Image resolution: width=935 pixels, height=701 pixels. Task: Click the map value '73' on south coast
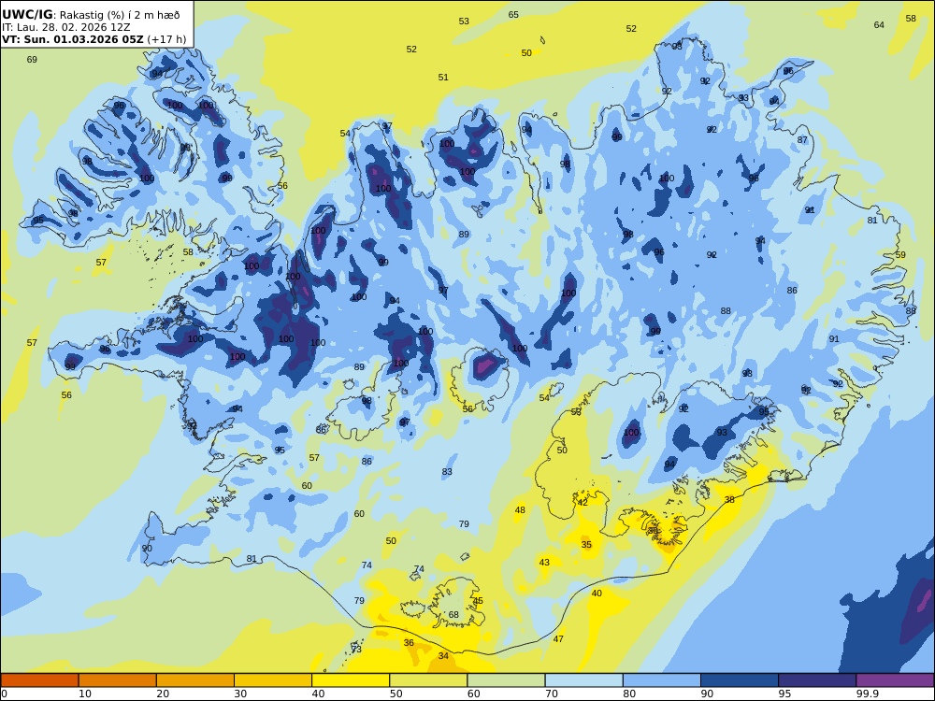point(356,650)
